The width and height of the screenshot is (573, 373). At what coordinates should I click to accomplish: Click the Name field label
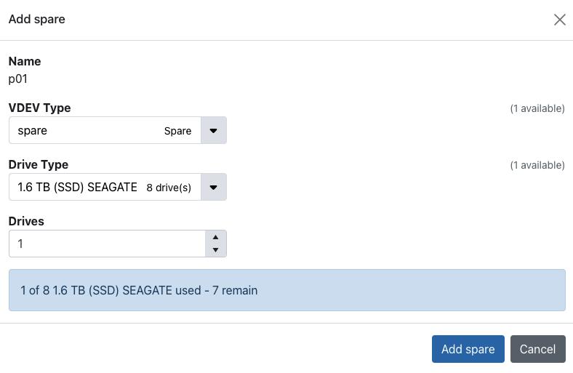pos(25,61)
